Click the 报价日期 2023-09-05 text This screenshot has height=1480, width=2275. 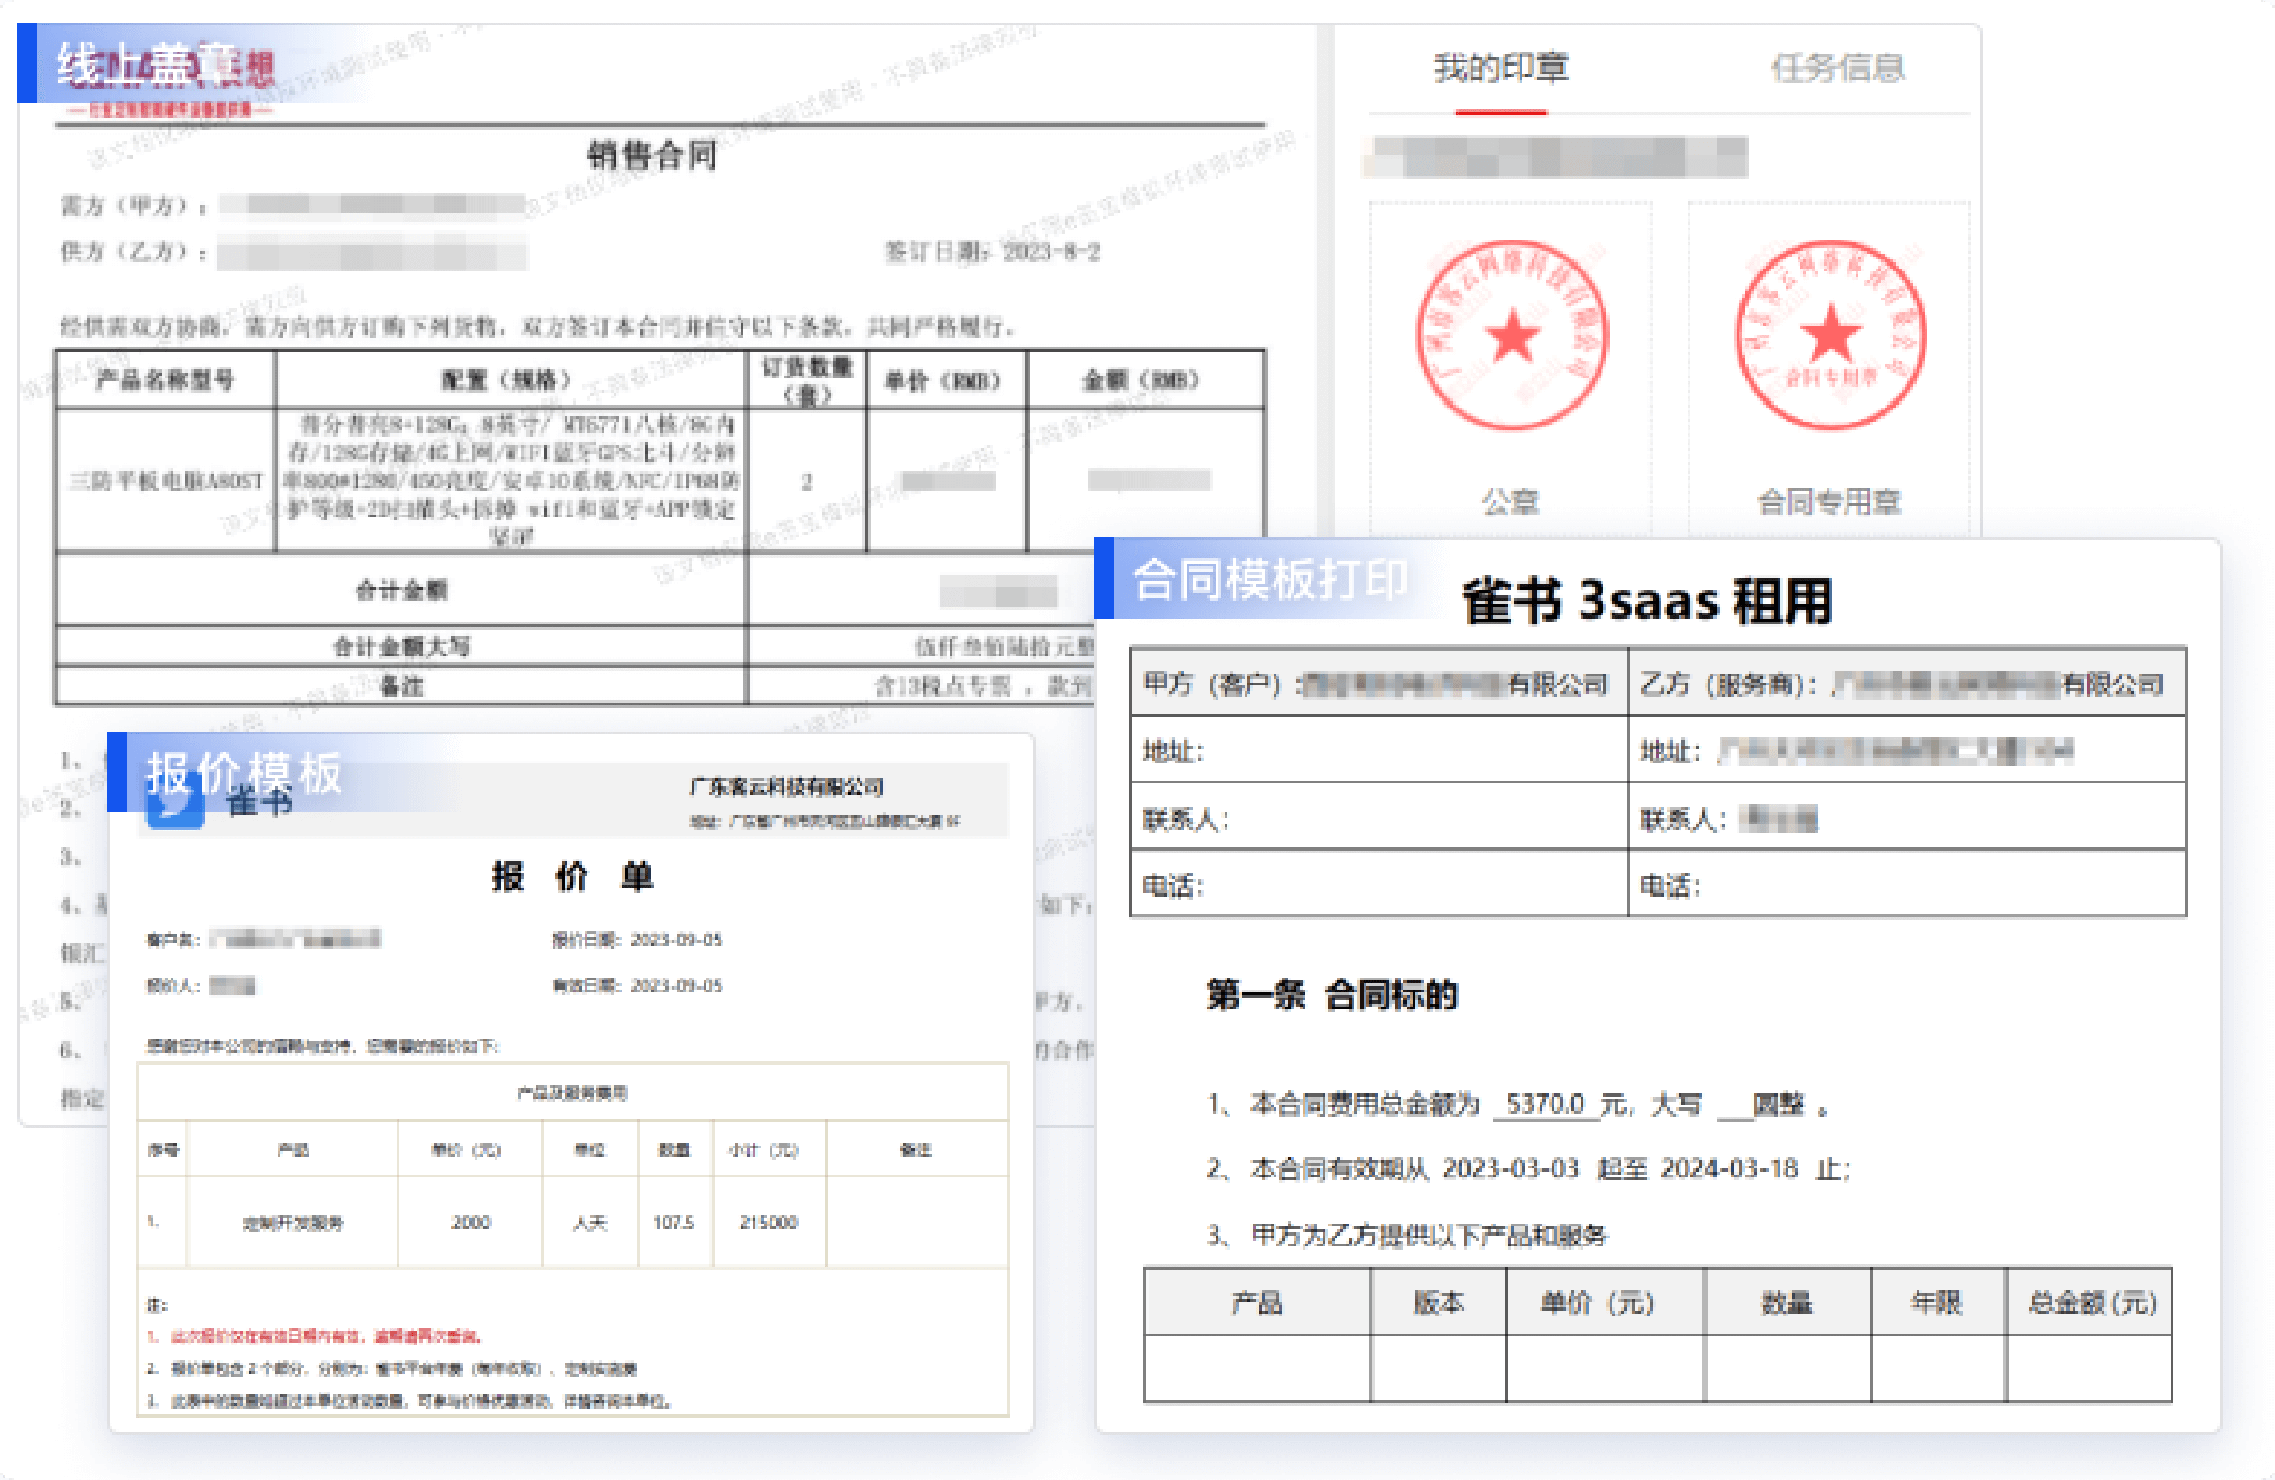click(637, 939)
